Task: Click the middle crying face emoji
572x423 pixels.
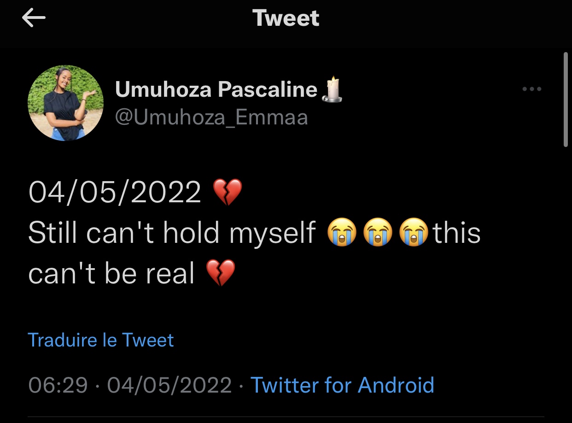Action: point(378,233)
